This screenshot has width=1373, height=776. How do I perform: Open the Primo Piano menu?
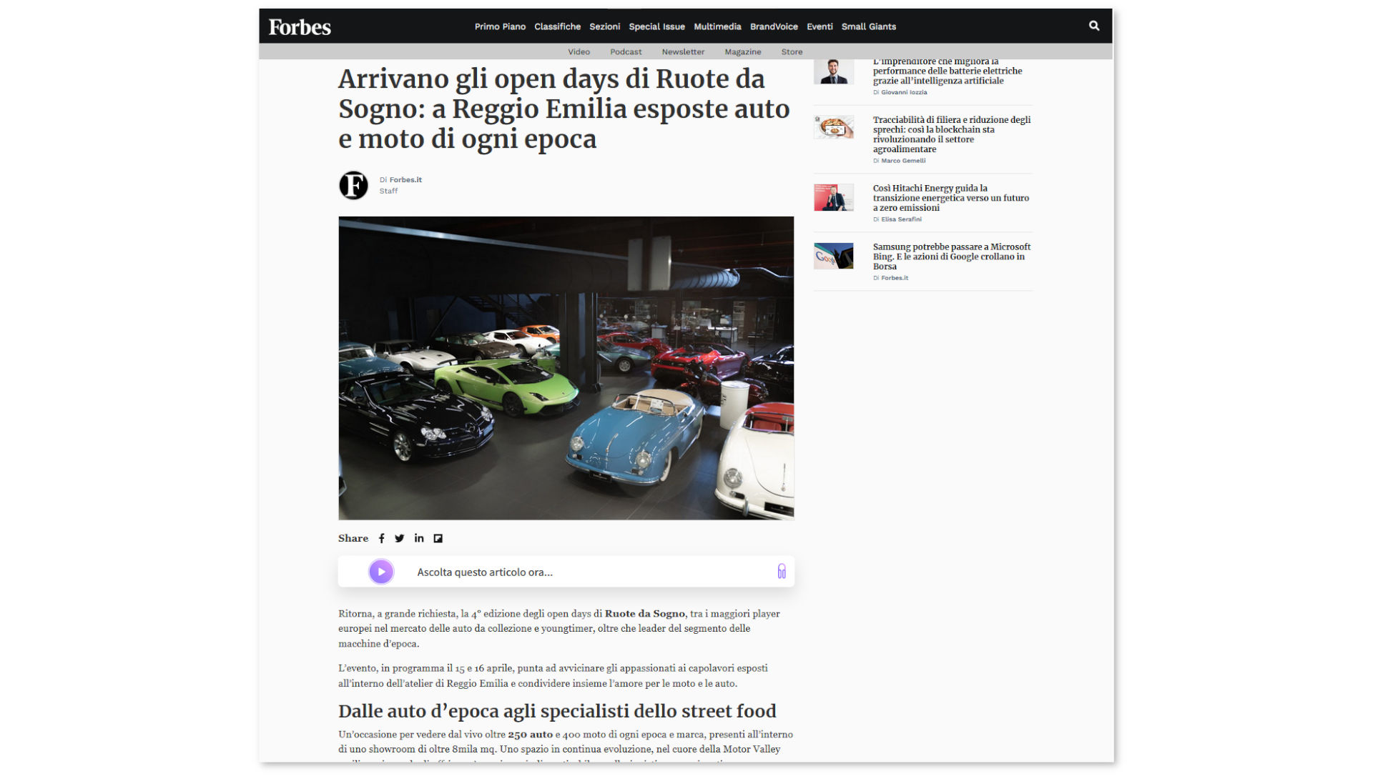[x=500, y=26]
